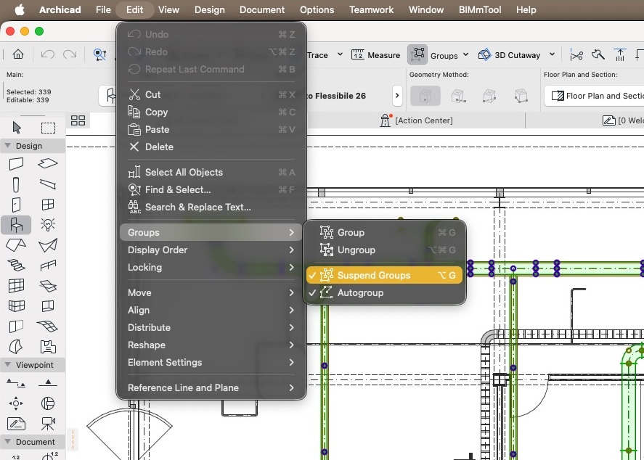Select the Worksheet tool icon
The image size is (644, 460).
[17, 424]
